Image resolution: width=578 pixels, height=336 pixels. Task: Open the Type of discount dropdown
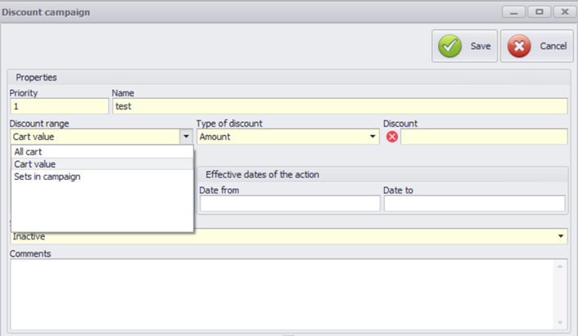click(x=373, y=137)
